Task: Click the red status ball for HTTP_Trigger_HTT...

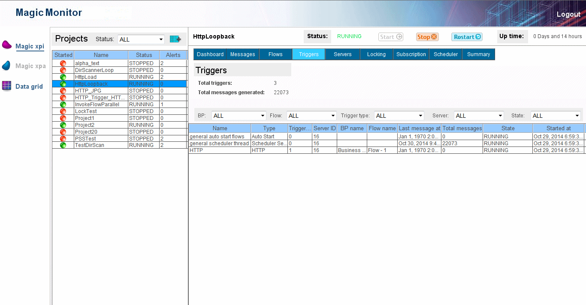Action: (x=63, y=98)
